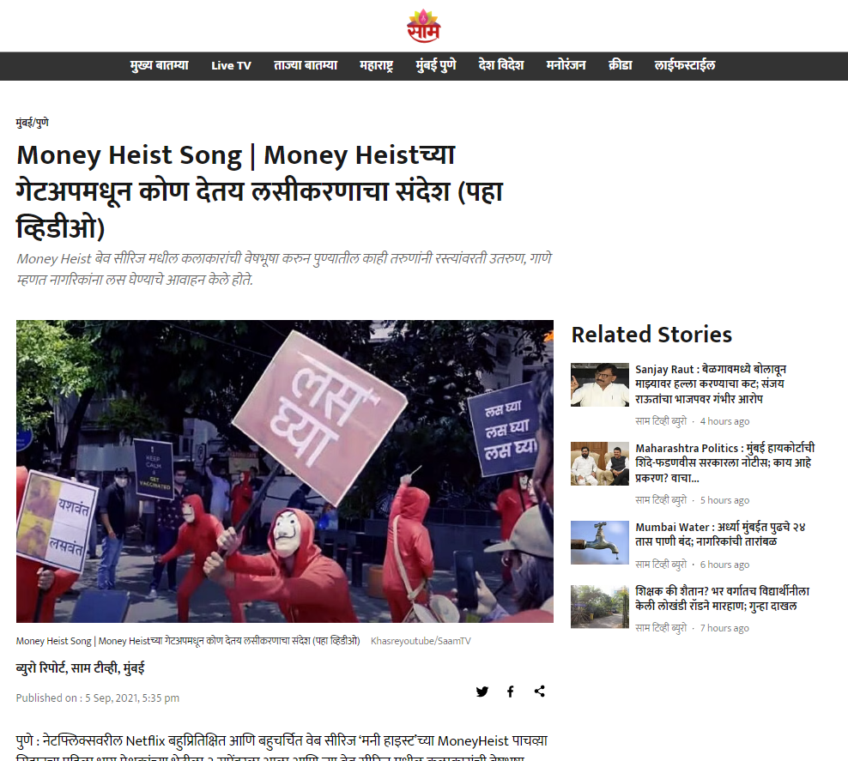Click the Saam TV logo
Image resolution: width=848 pixels, height=761 pixels.
coord(423,26)
